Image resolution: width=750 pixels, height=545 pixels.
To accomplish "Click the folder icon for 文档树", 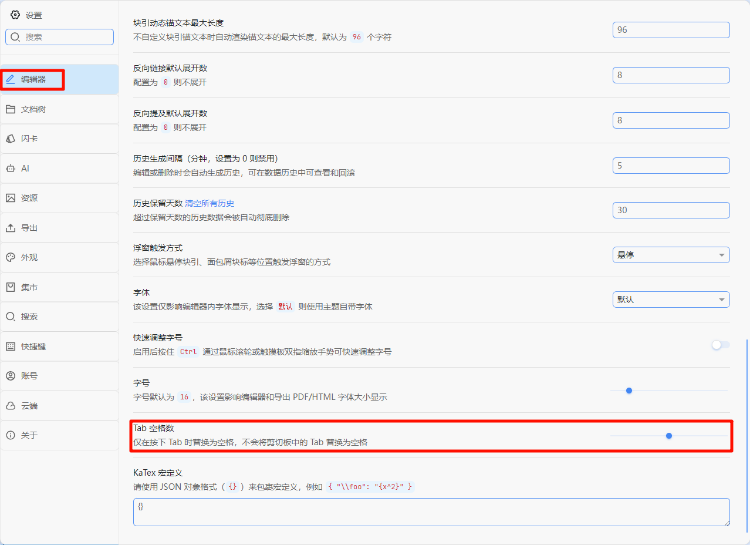I will [x=11, y=109].
